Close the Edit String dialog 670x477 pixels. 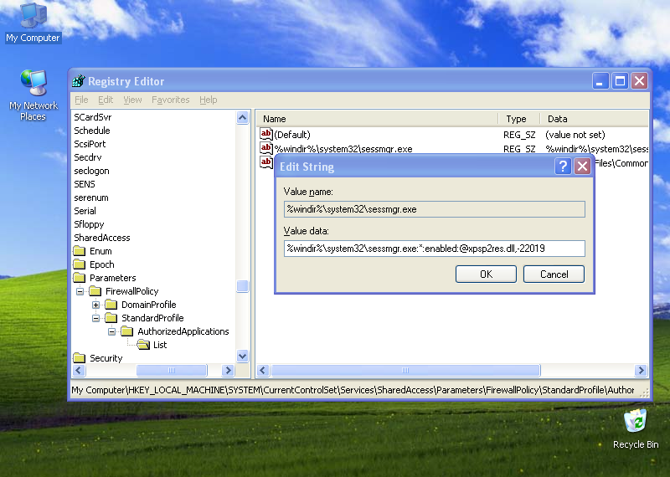582,167
